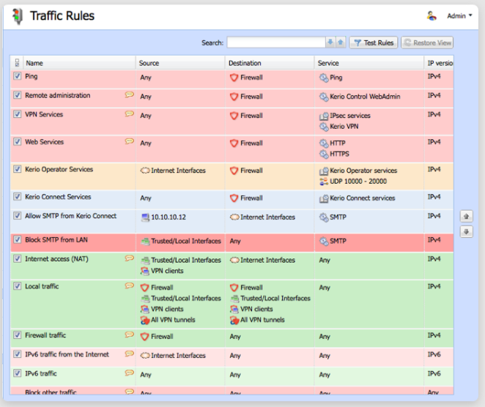Uncheck the VPN Services rule checkbox

[x=18, y=114]
